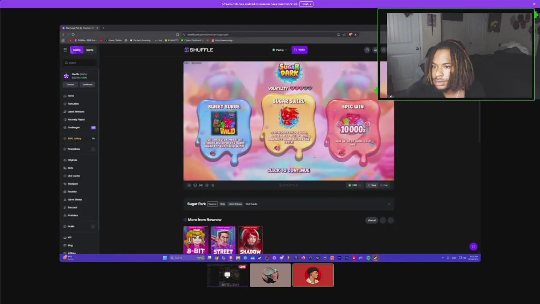
Task: Open Originals in the sidebar
Action: pyautogui.click(x=73, y=160)
